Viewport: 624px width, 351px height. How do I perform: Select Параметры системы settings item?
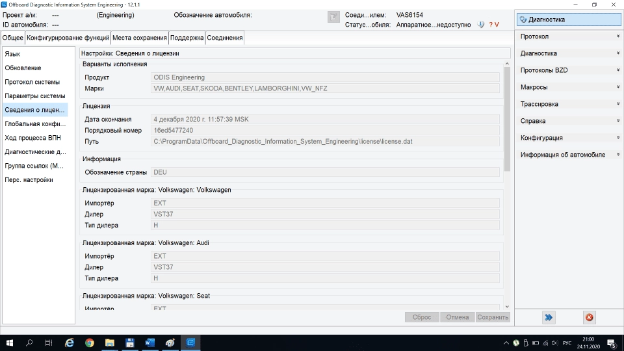(36, 96)
